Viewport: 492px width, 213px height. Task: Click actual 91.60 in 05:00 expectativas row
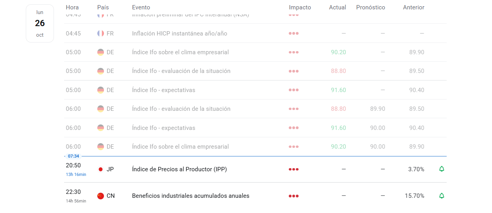[338, 90]
